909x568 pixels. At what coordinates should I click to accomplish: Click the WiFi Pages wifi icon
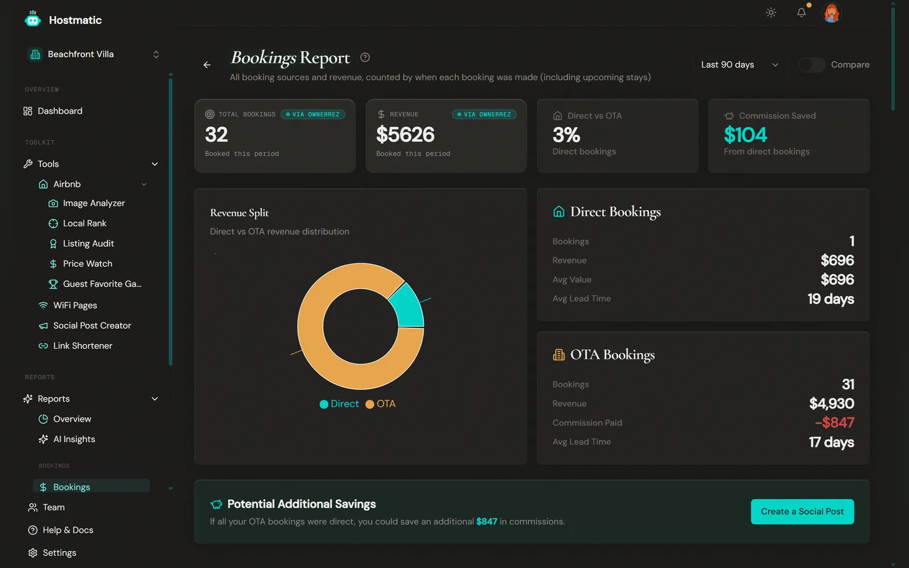(43, 306)
